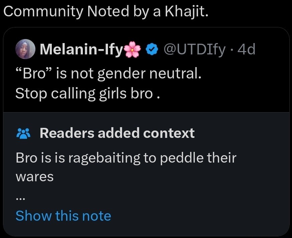Click the Readers added context heading
This screenshot has height=238, width=292.
[x=117, y=133]
